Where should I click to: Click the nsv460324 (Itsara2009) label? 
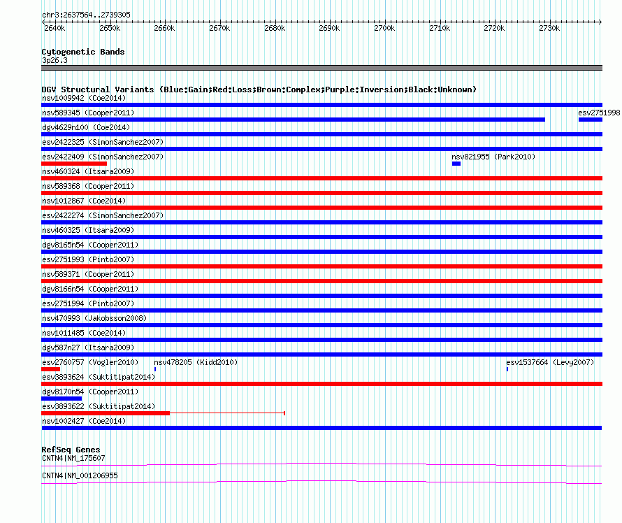(88, 171)
